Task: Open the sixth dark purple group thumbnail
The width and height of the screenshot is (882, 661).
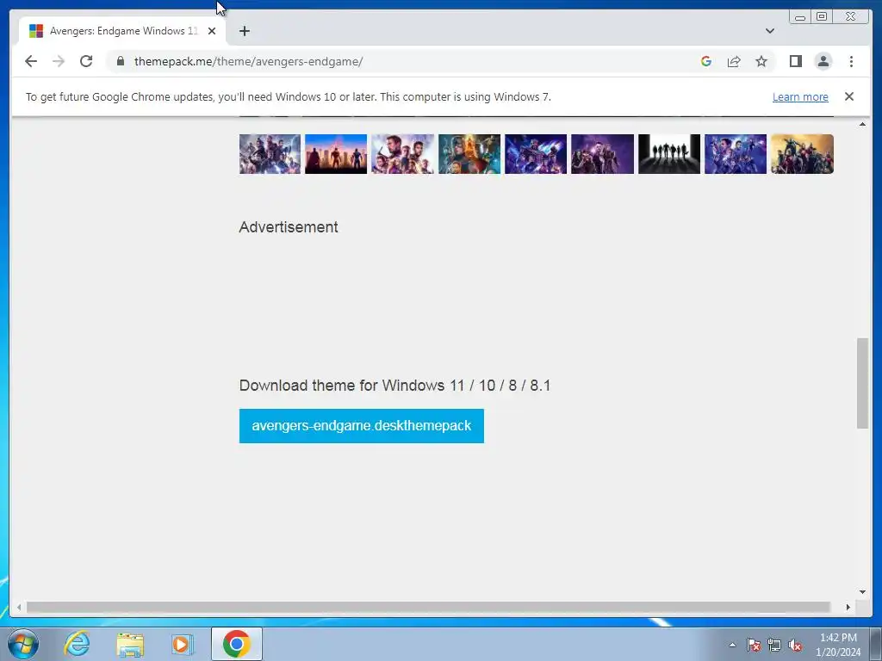Action: [602, 154]
